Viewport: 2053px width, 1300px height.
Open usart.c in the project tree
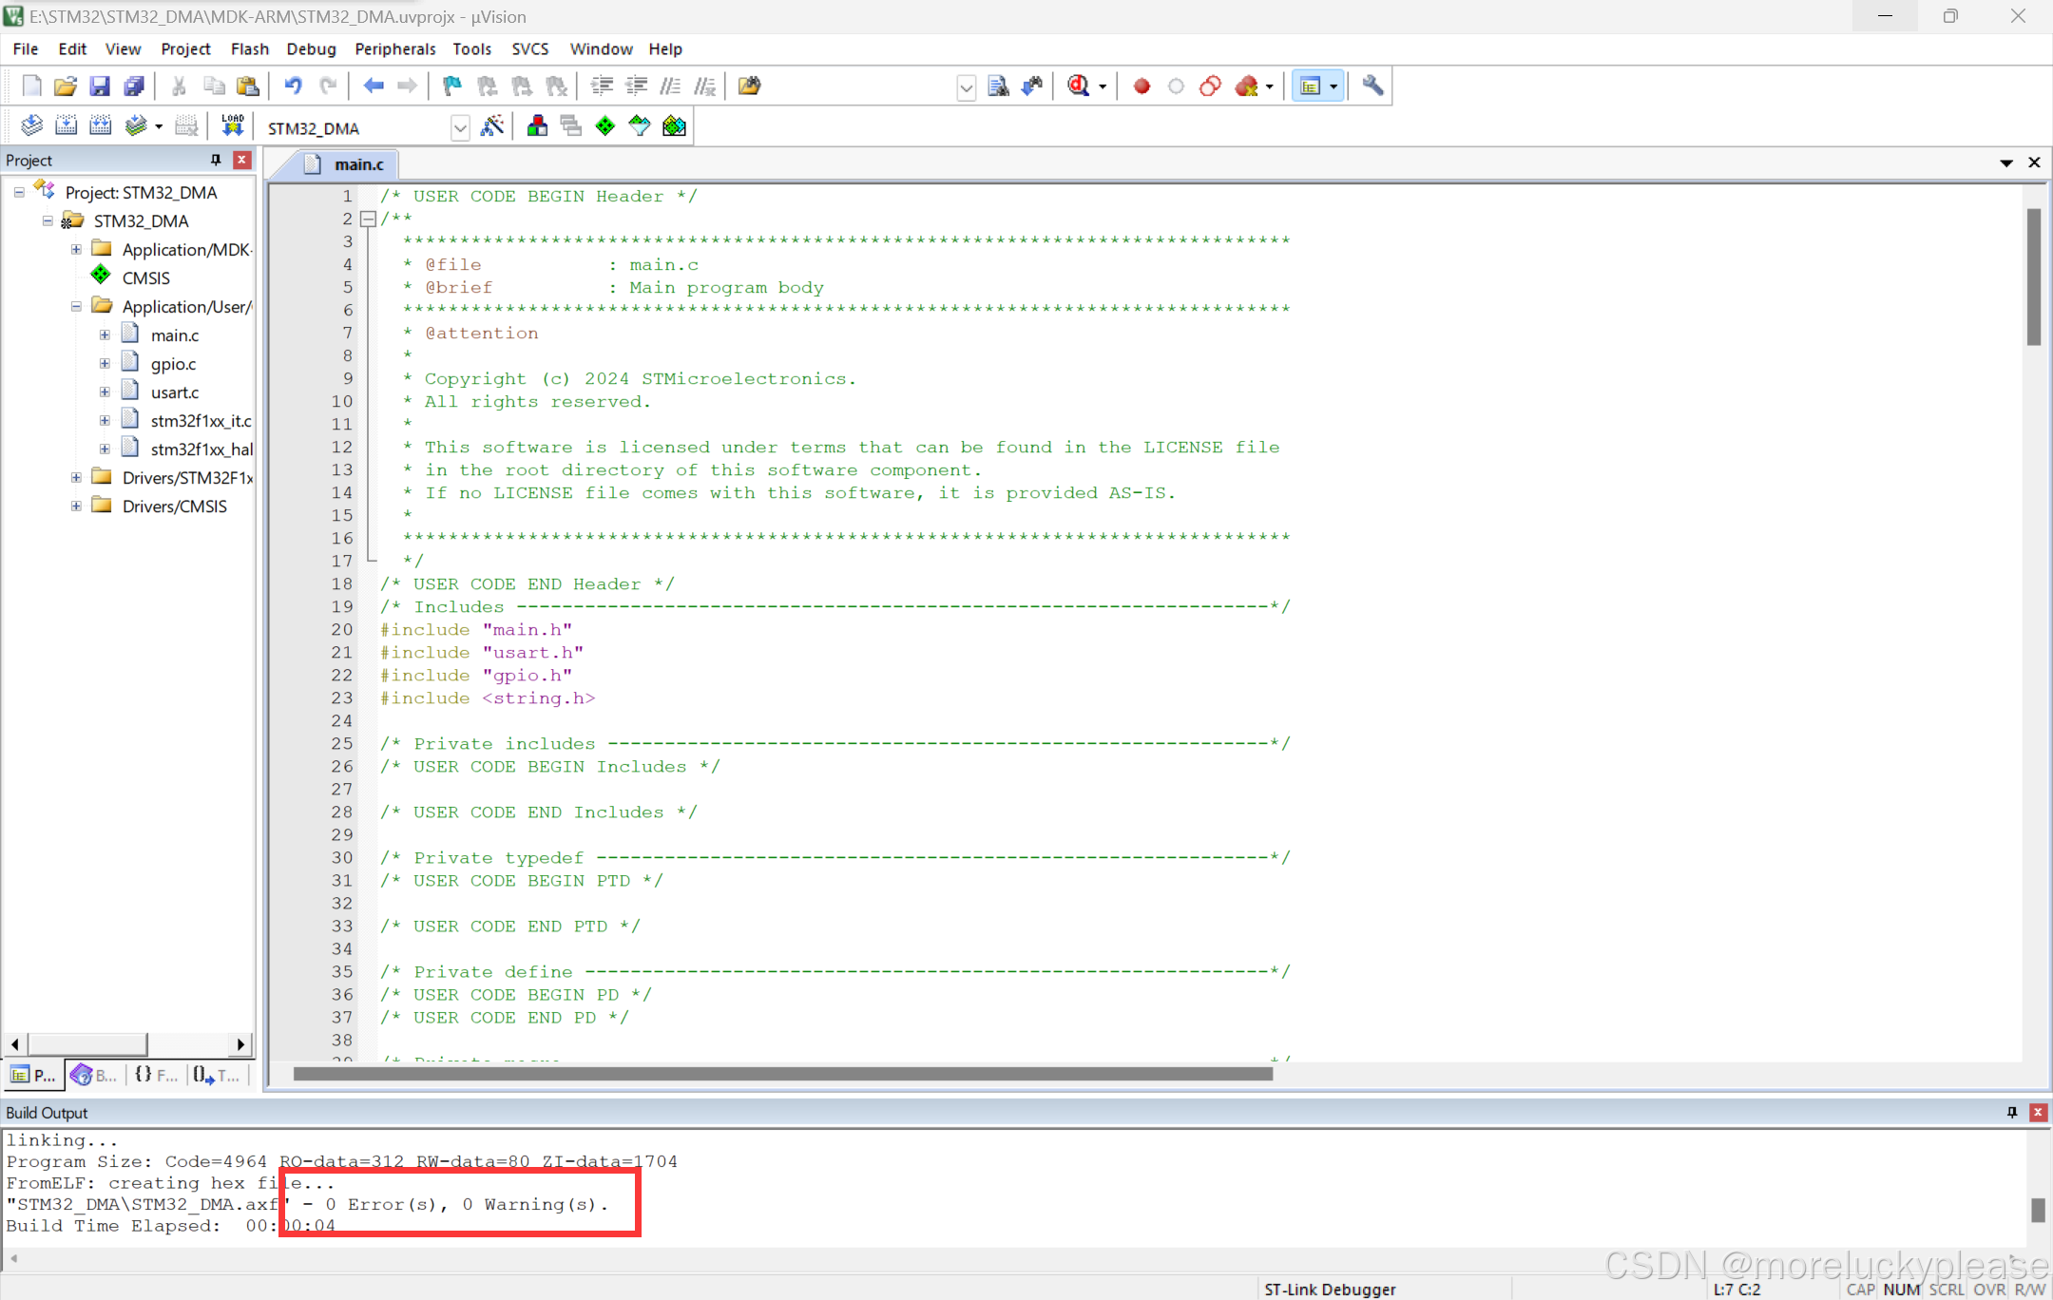tap(175, 392)
